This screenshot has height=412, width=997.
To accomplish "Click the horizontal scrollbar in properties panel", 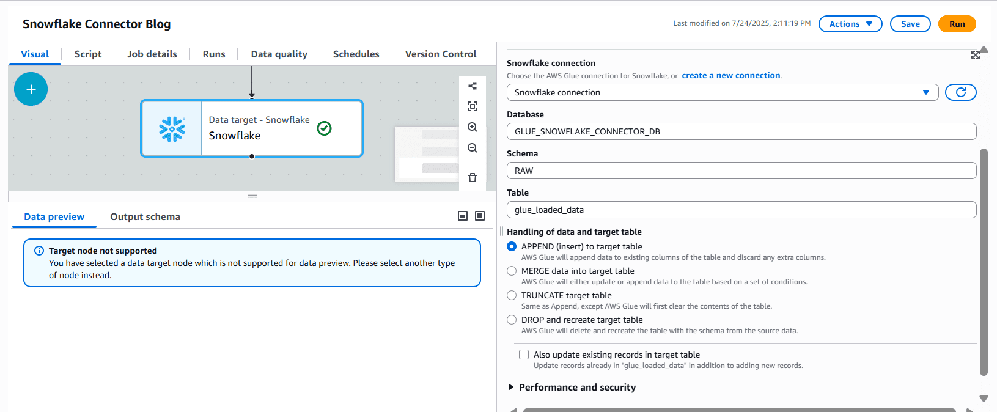I will pos(738,410).
